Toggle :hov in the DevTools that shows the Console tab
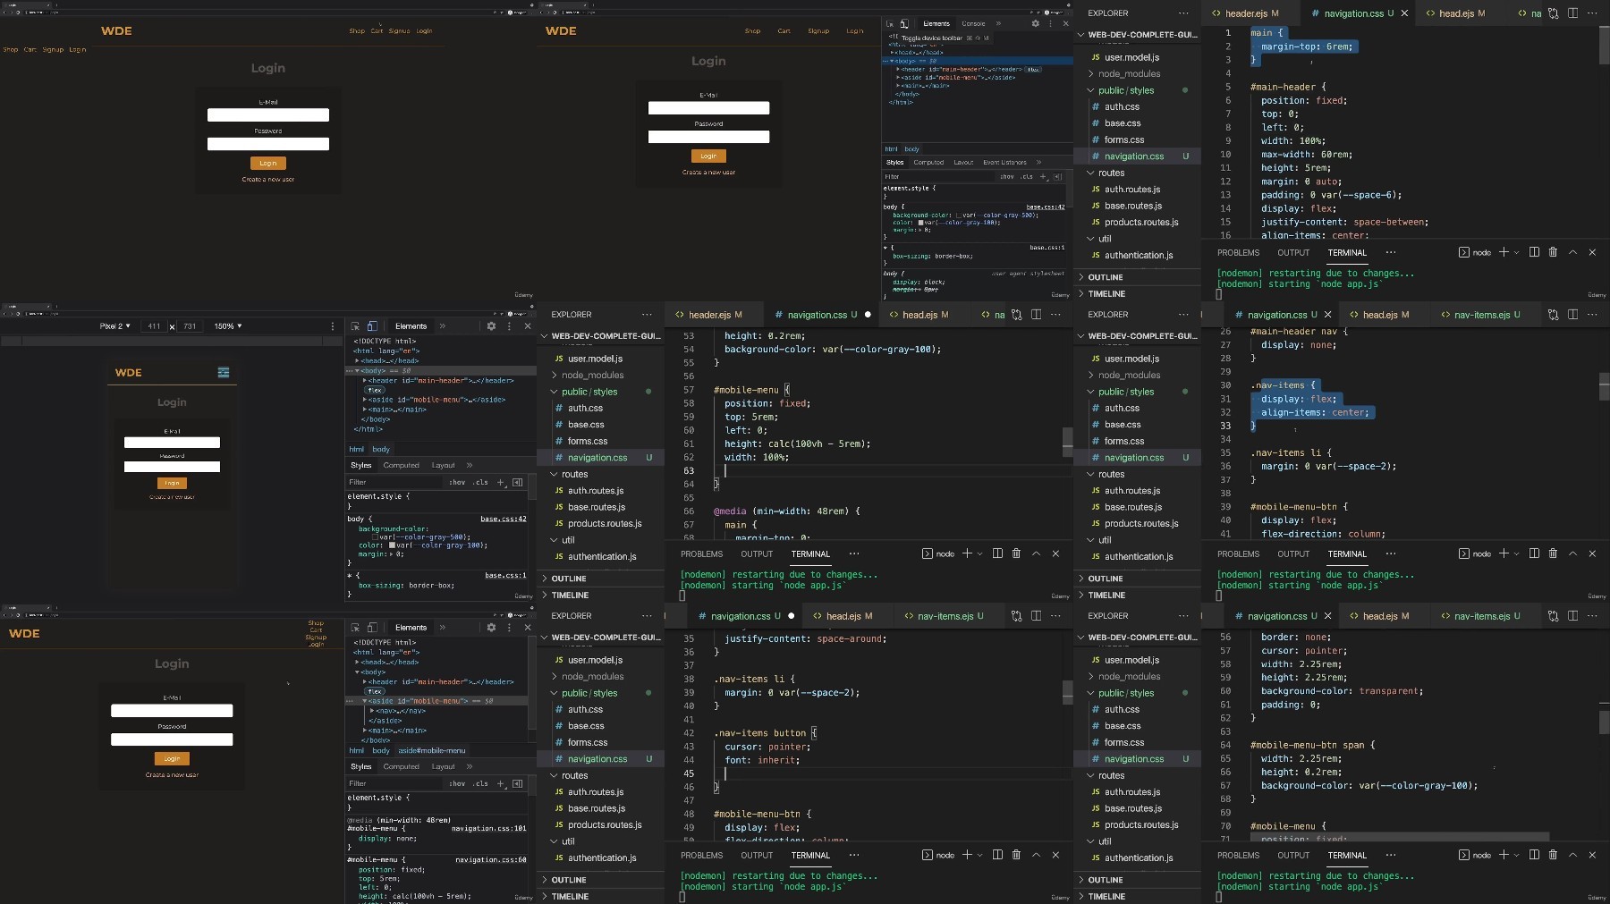Image resolution: width=1610 pixels, height=904 pixels. [x=1007, y=176]
